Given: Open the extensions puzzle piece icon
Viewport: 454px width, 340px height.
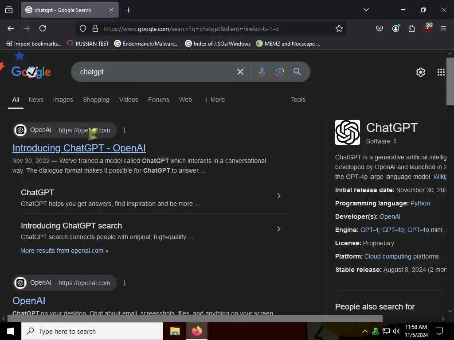Looking at the screenshot, I should pyautogui.click(x=411, y=28).
